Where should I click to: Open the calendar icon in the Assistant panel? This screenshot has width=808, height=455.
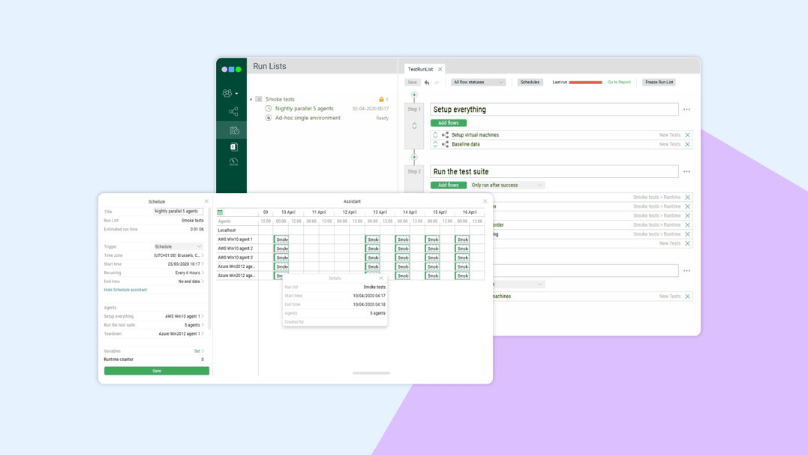click(221, 212)
